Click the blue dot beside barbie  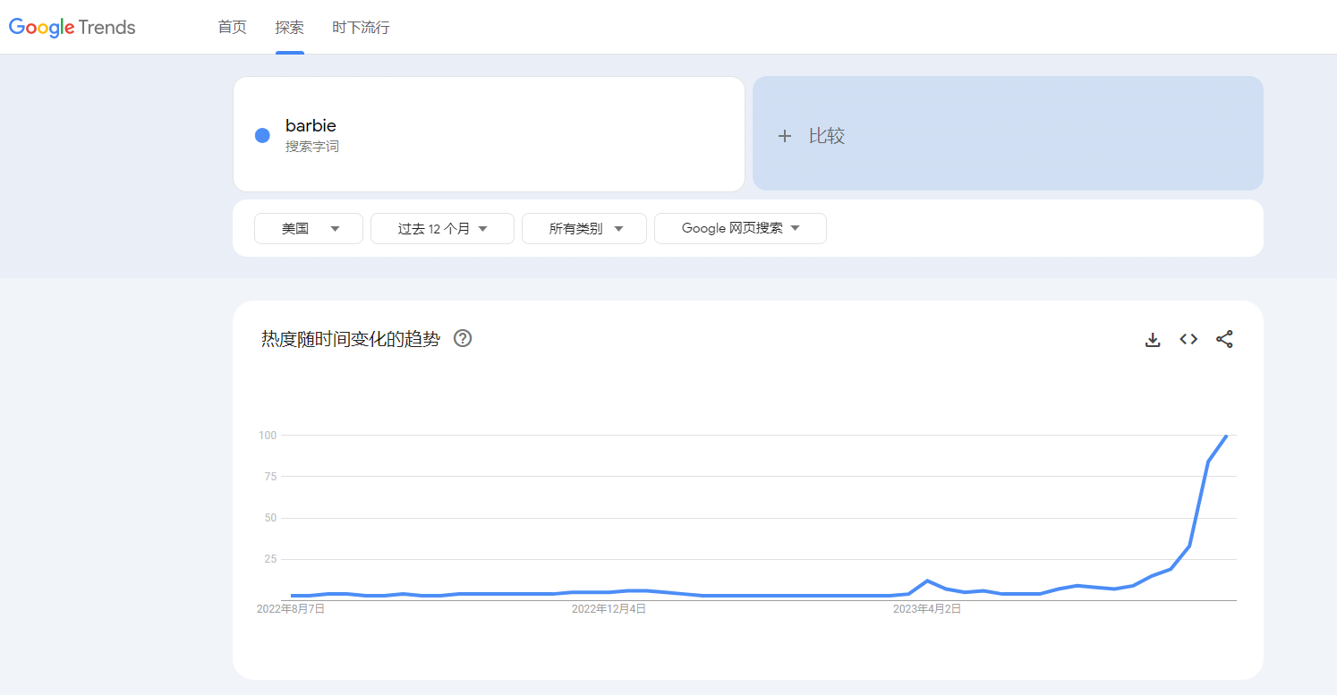click(x=262, y=135)
